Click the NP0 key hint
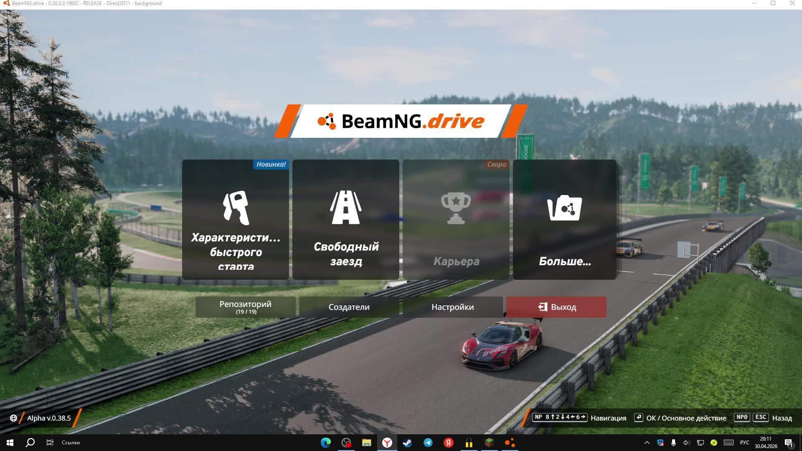Viewport: 802px width, 451px height. point(742,417)
